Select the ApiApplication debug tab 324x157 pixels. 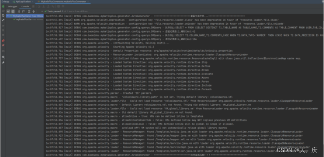click(22, 2)
